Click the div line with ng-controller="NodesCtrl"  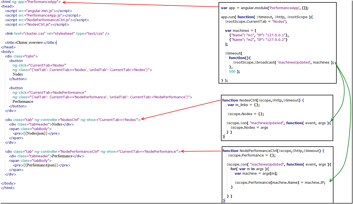pyautogui.click(x=73, y=120)
